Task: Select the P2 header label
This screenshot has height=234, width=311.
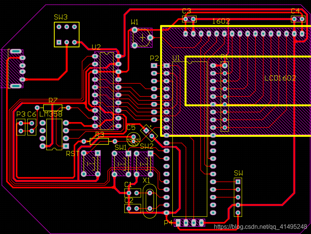Action: (154, 58)
